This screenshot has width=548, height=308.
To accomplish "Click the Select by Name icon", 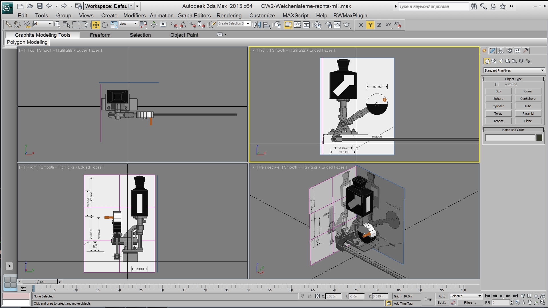I will pyautogui.click(x=67, y=25).
